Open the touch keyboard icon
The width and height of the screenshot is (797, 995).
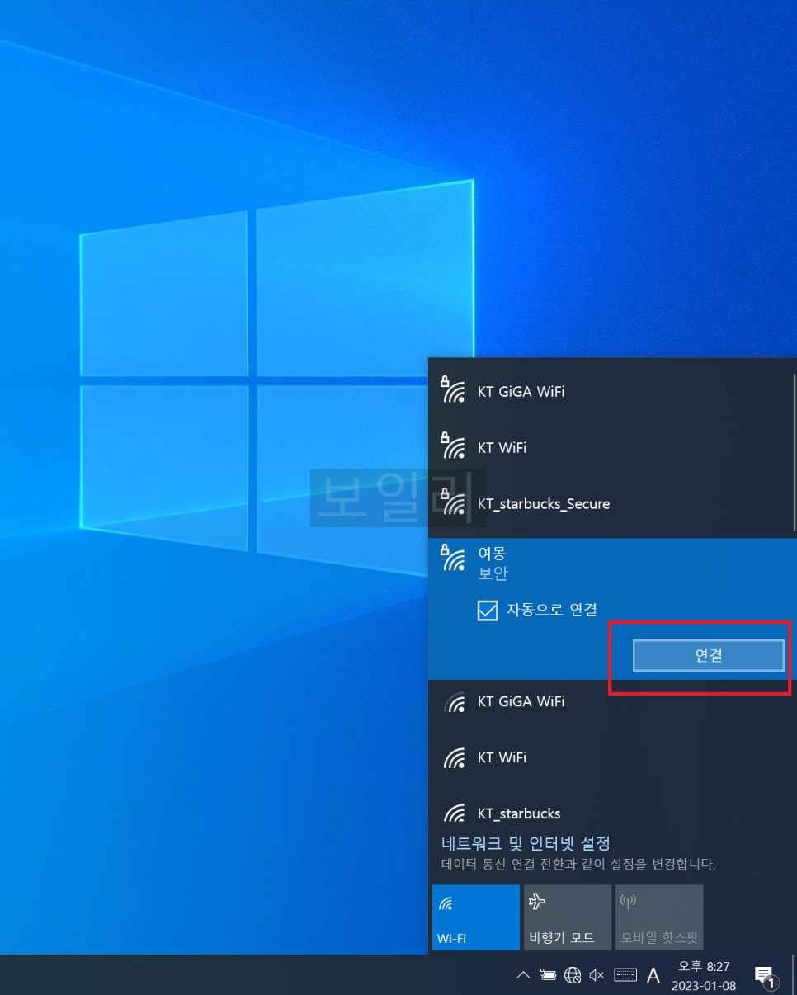pyautogui.click(x=625, y=975)
